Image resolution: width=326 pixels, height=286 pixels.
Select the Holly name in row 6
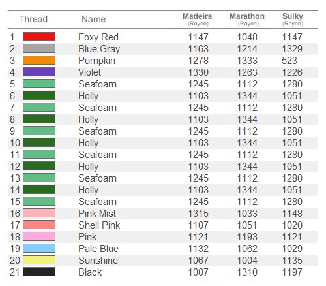88,96
